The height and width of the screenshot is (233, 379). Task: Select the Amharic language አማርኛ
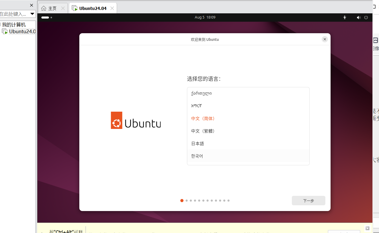click(248, 106)
